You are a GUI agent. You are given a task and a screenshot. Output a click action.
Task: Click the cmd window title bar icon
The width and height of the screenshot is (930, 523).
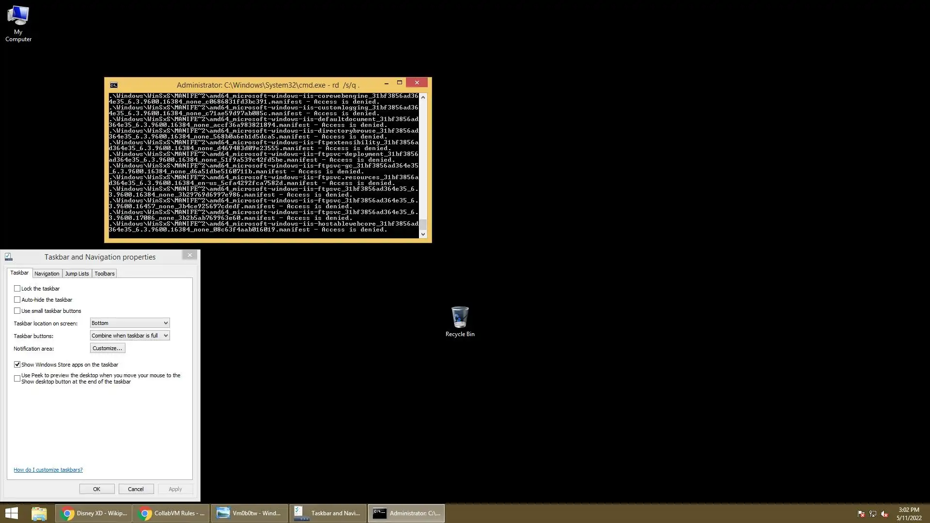pos(113,85)
